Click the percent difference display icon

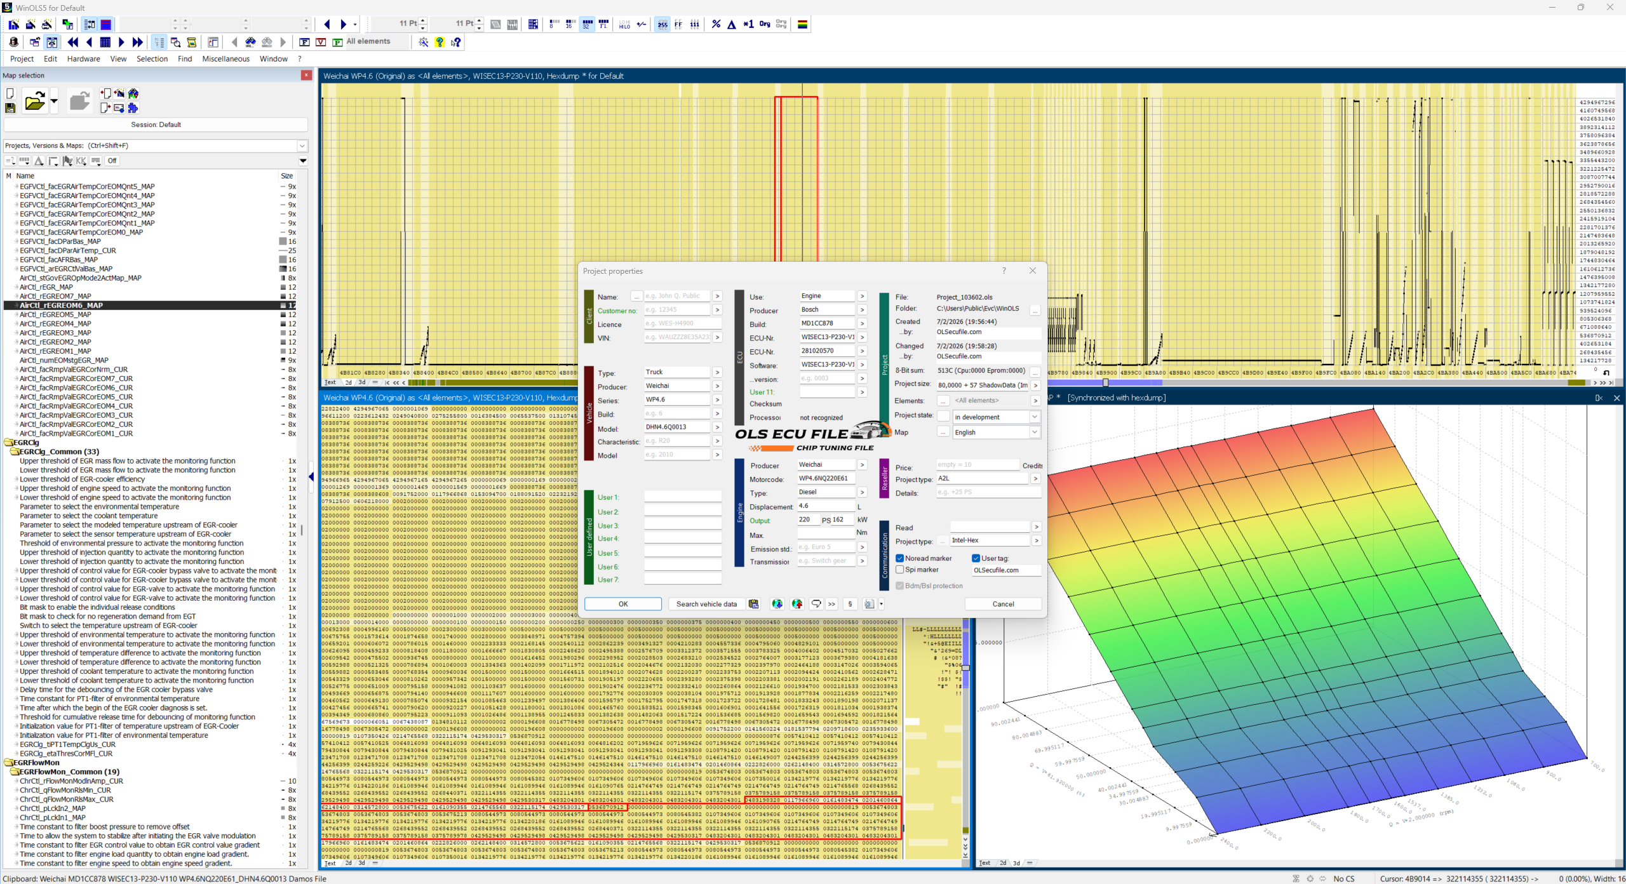[x=716, y=24]
